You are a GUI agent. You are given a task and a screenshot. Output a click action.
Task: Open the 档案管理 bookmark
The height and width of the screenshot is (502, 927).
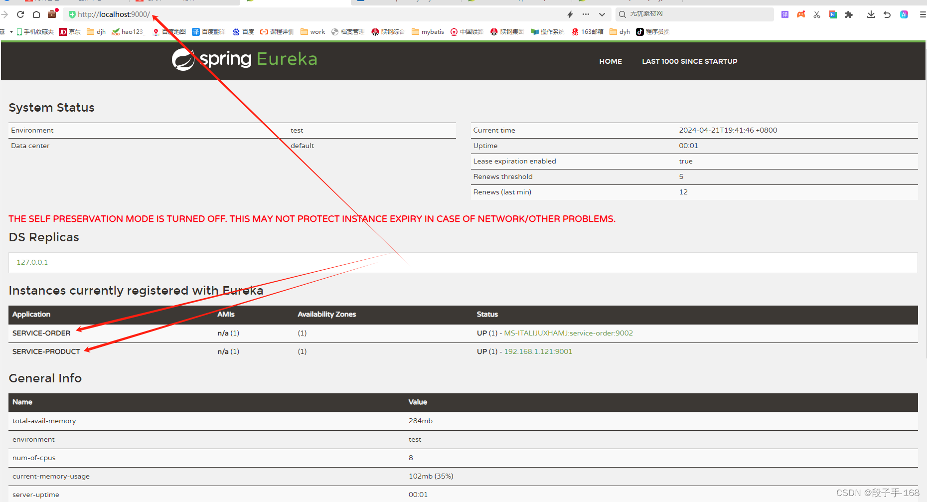[348, 31]
